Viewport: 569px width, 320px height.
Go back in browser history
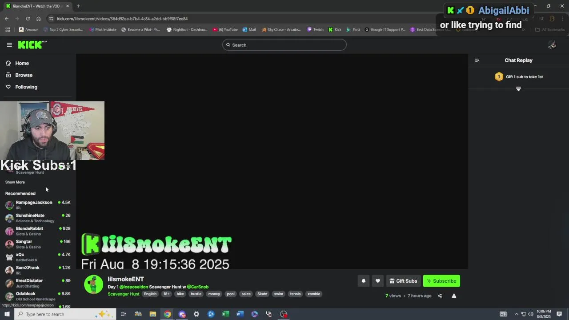click(6, 19)
